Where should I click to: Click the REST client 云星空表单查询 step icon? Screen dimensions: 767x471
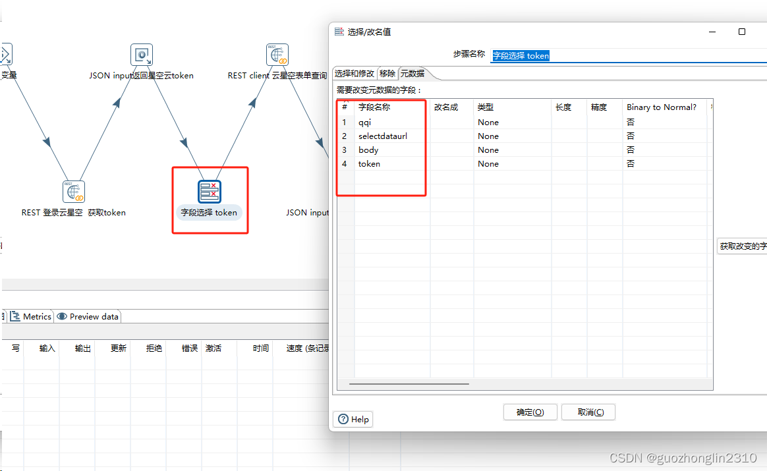point(277,54)
